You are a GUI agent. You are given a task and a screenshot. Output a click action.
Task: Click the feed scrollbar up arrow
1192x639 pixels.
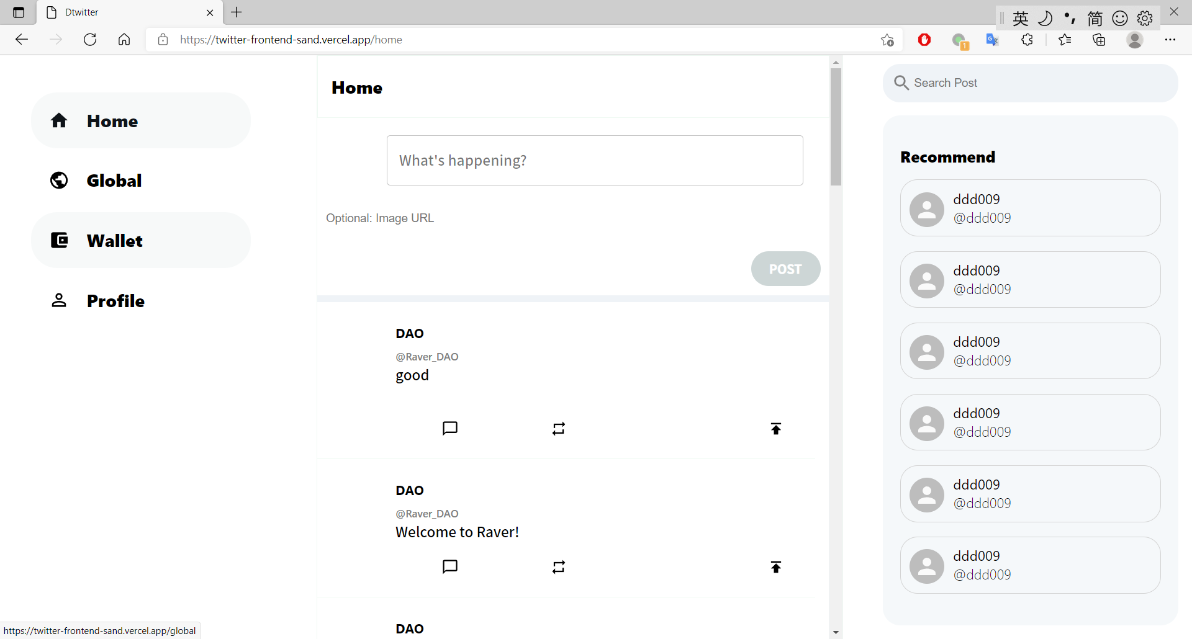[x=836, y=62]
